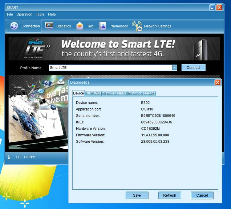Open the Help menu
This screenshot has height=209, width=231.
[52, 14]
